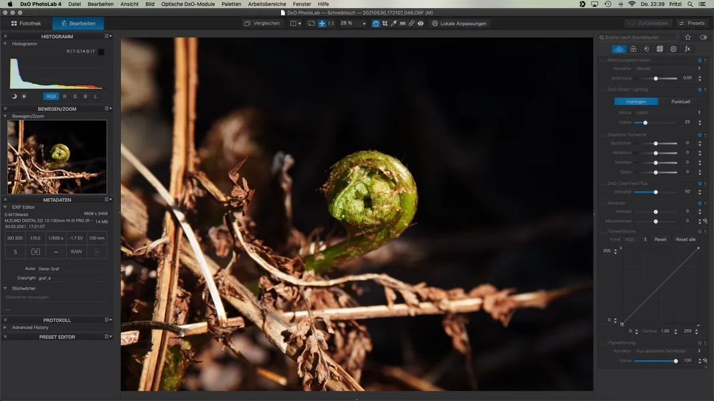Open the split view layout dropdown
The width and height of the screenshot is (714, 401).
click(296, 23)
